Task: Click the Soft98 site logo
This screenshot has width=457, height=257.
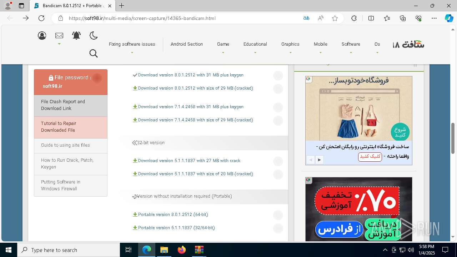Action: 408,44
